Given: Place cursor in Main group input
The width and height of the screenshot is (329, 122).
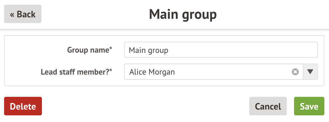Looking at the screenshot, I should (x=220, y=50).
